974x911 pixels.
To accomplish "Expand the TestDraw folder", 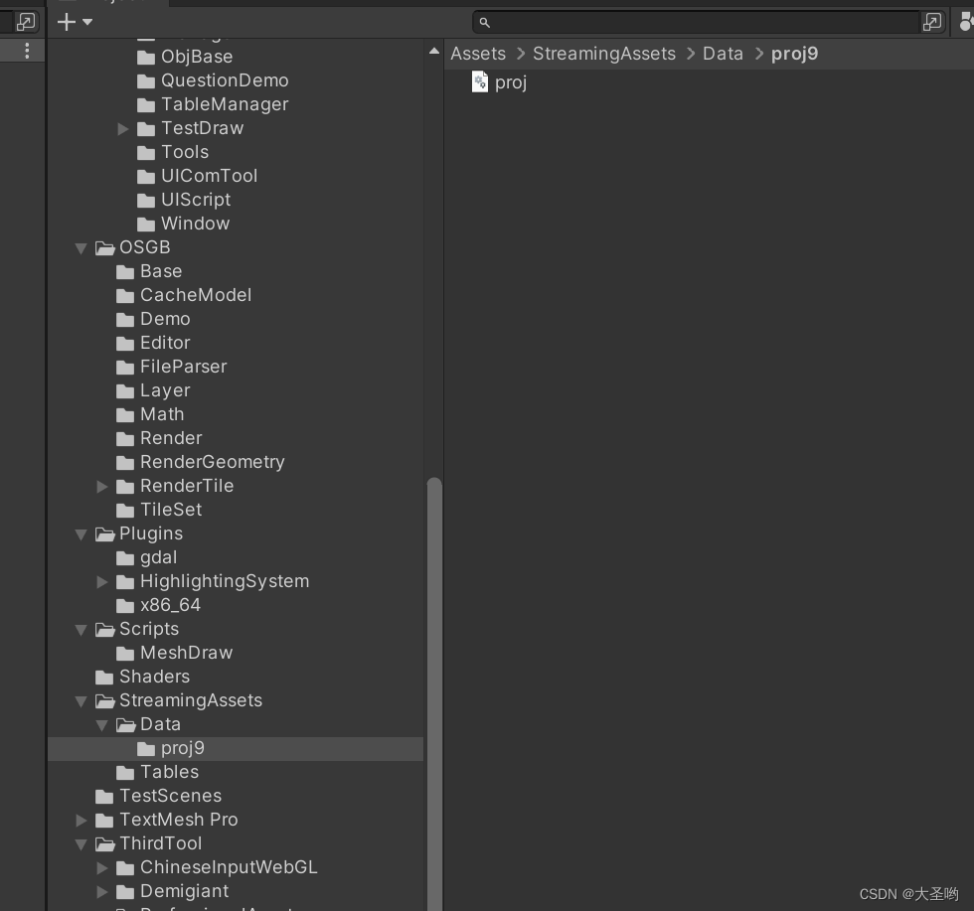I will (x=123, y=128).
